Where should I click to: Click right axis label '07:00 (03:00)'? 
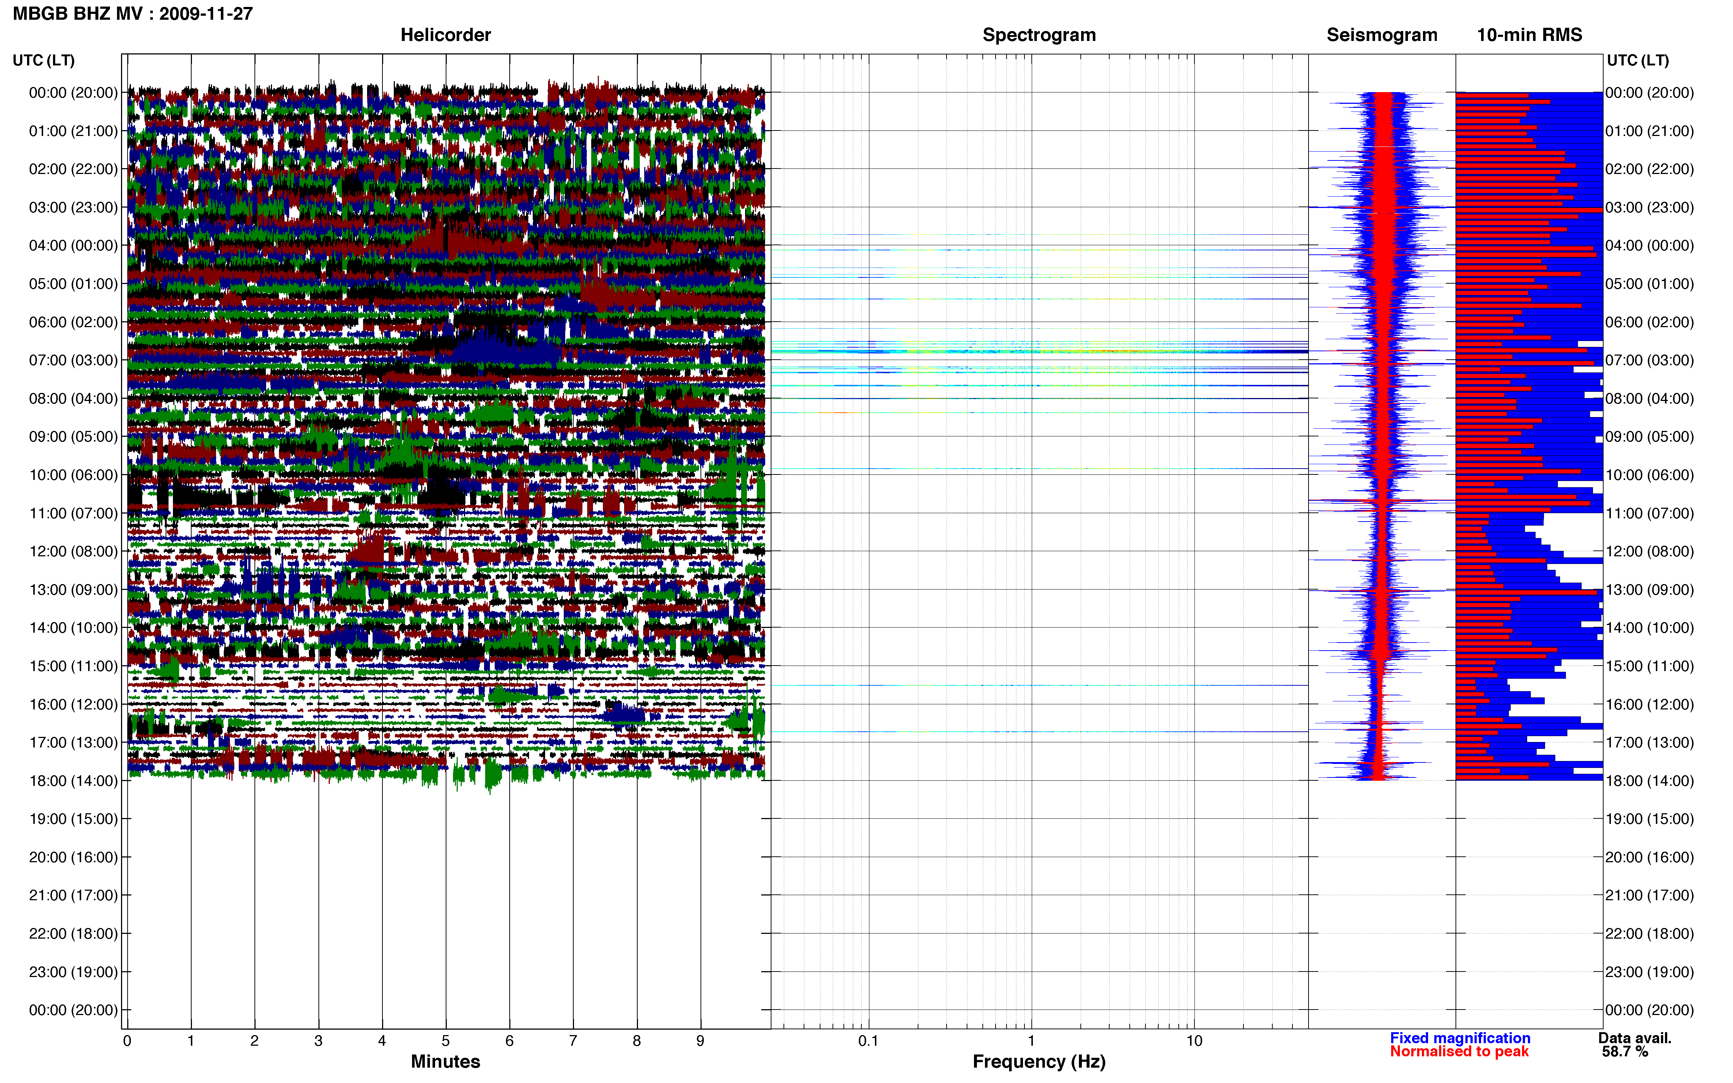coord(1649,360)
